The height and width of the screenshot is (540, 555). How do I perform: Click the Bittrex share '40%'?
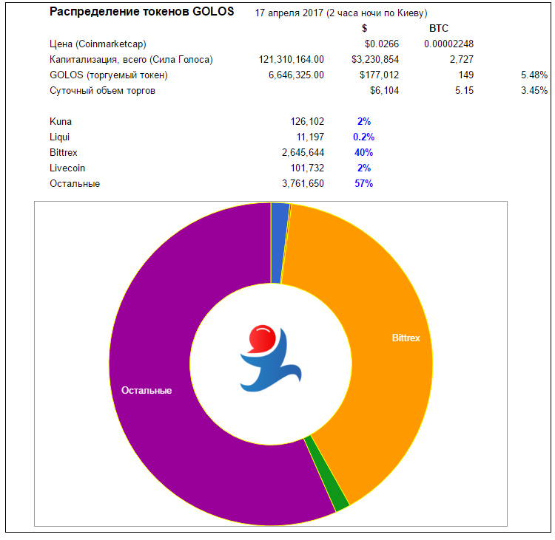point(363,153)
